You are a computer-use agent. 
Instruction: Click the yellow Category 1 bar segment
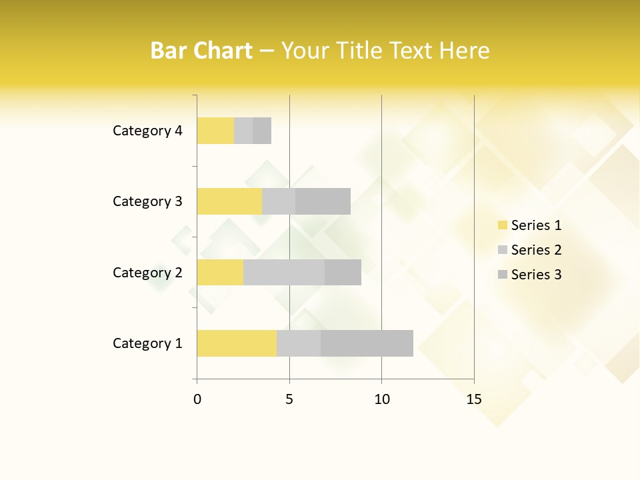coord(237,343)
